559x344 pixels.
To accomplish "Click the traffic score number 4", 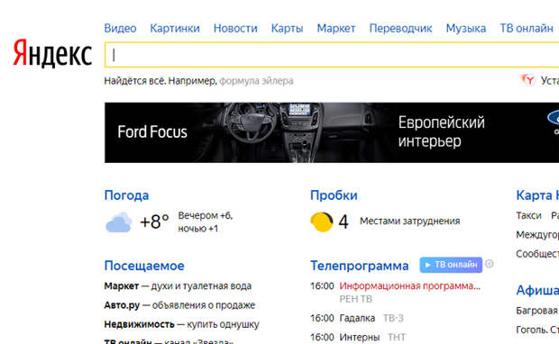I will pyautogui.click(x=343, y=222).
